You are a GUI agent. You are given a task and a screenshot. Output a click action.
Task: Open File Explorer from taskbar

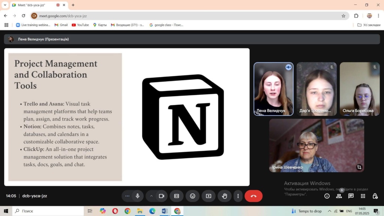click(x=140, y=211)
